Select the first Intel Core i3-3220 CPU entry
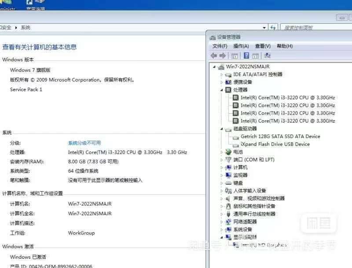Image resolution: width=352 pixels, height=268 pixels. tap(288, 98)
